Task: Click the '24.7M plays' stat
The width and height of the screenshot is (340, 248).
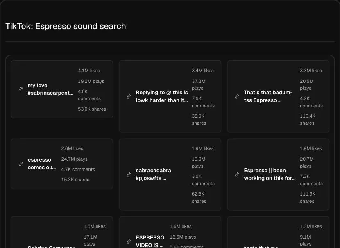Action: pyautogui.click(x=75, y=159)
